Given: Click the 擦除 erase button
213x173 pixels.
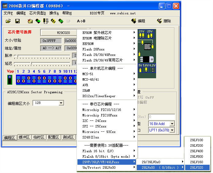Looking at the screenshot, I should [164, 21].
